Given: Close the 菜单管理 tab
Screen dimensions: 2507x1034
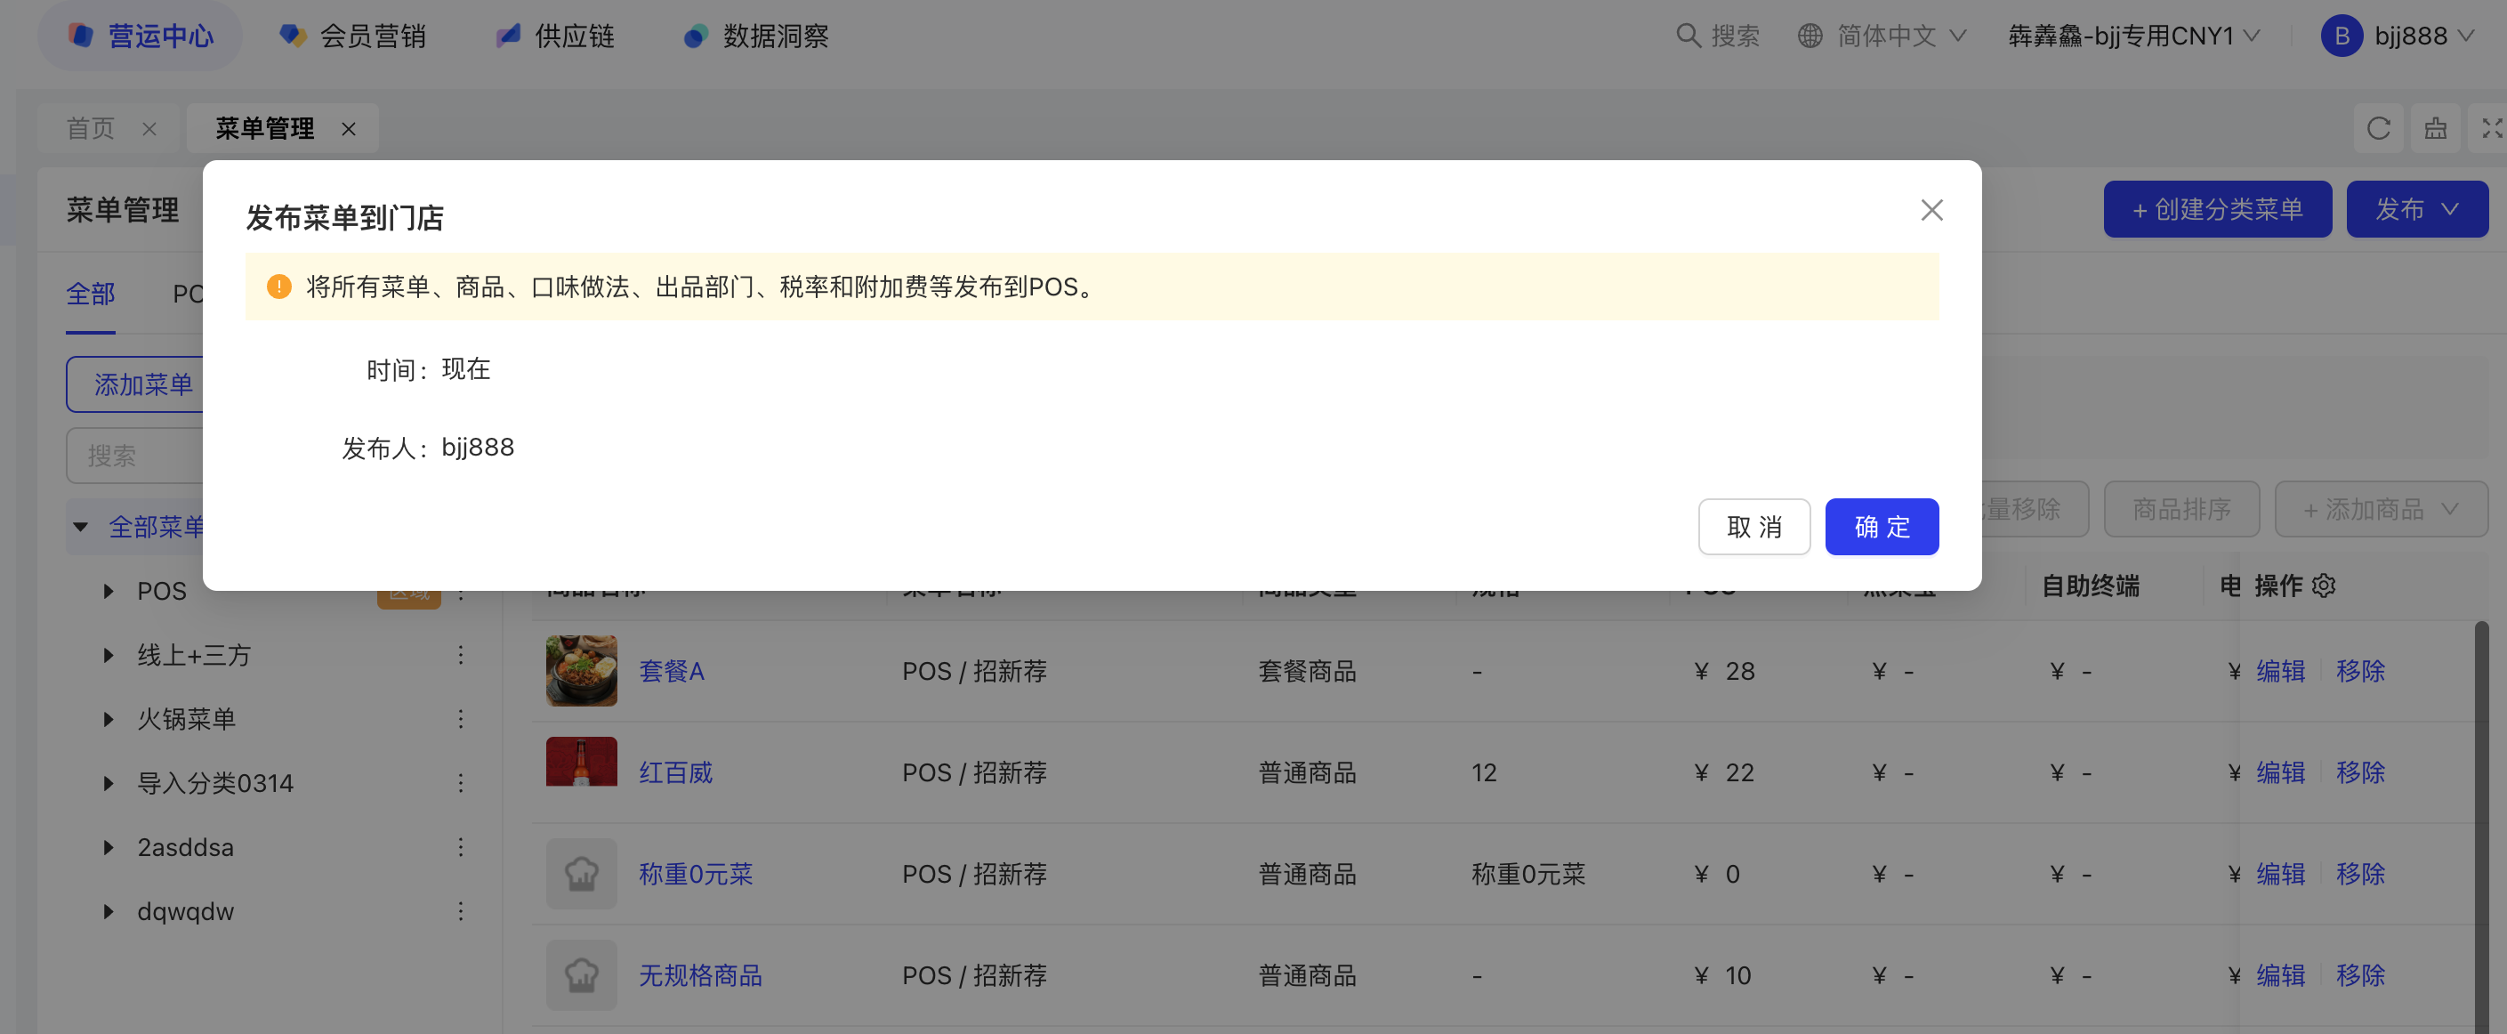Looking at the screenshot, I should (349, 128).
